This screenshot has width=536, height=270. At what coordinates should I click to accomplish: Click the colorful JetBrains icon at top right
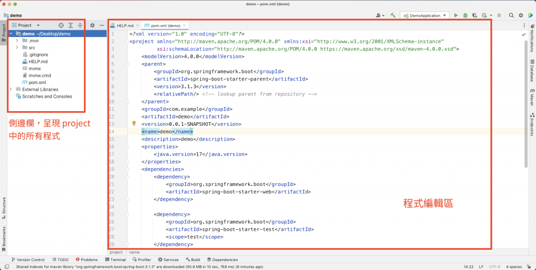(530, 15)
